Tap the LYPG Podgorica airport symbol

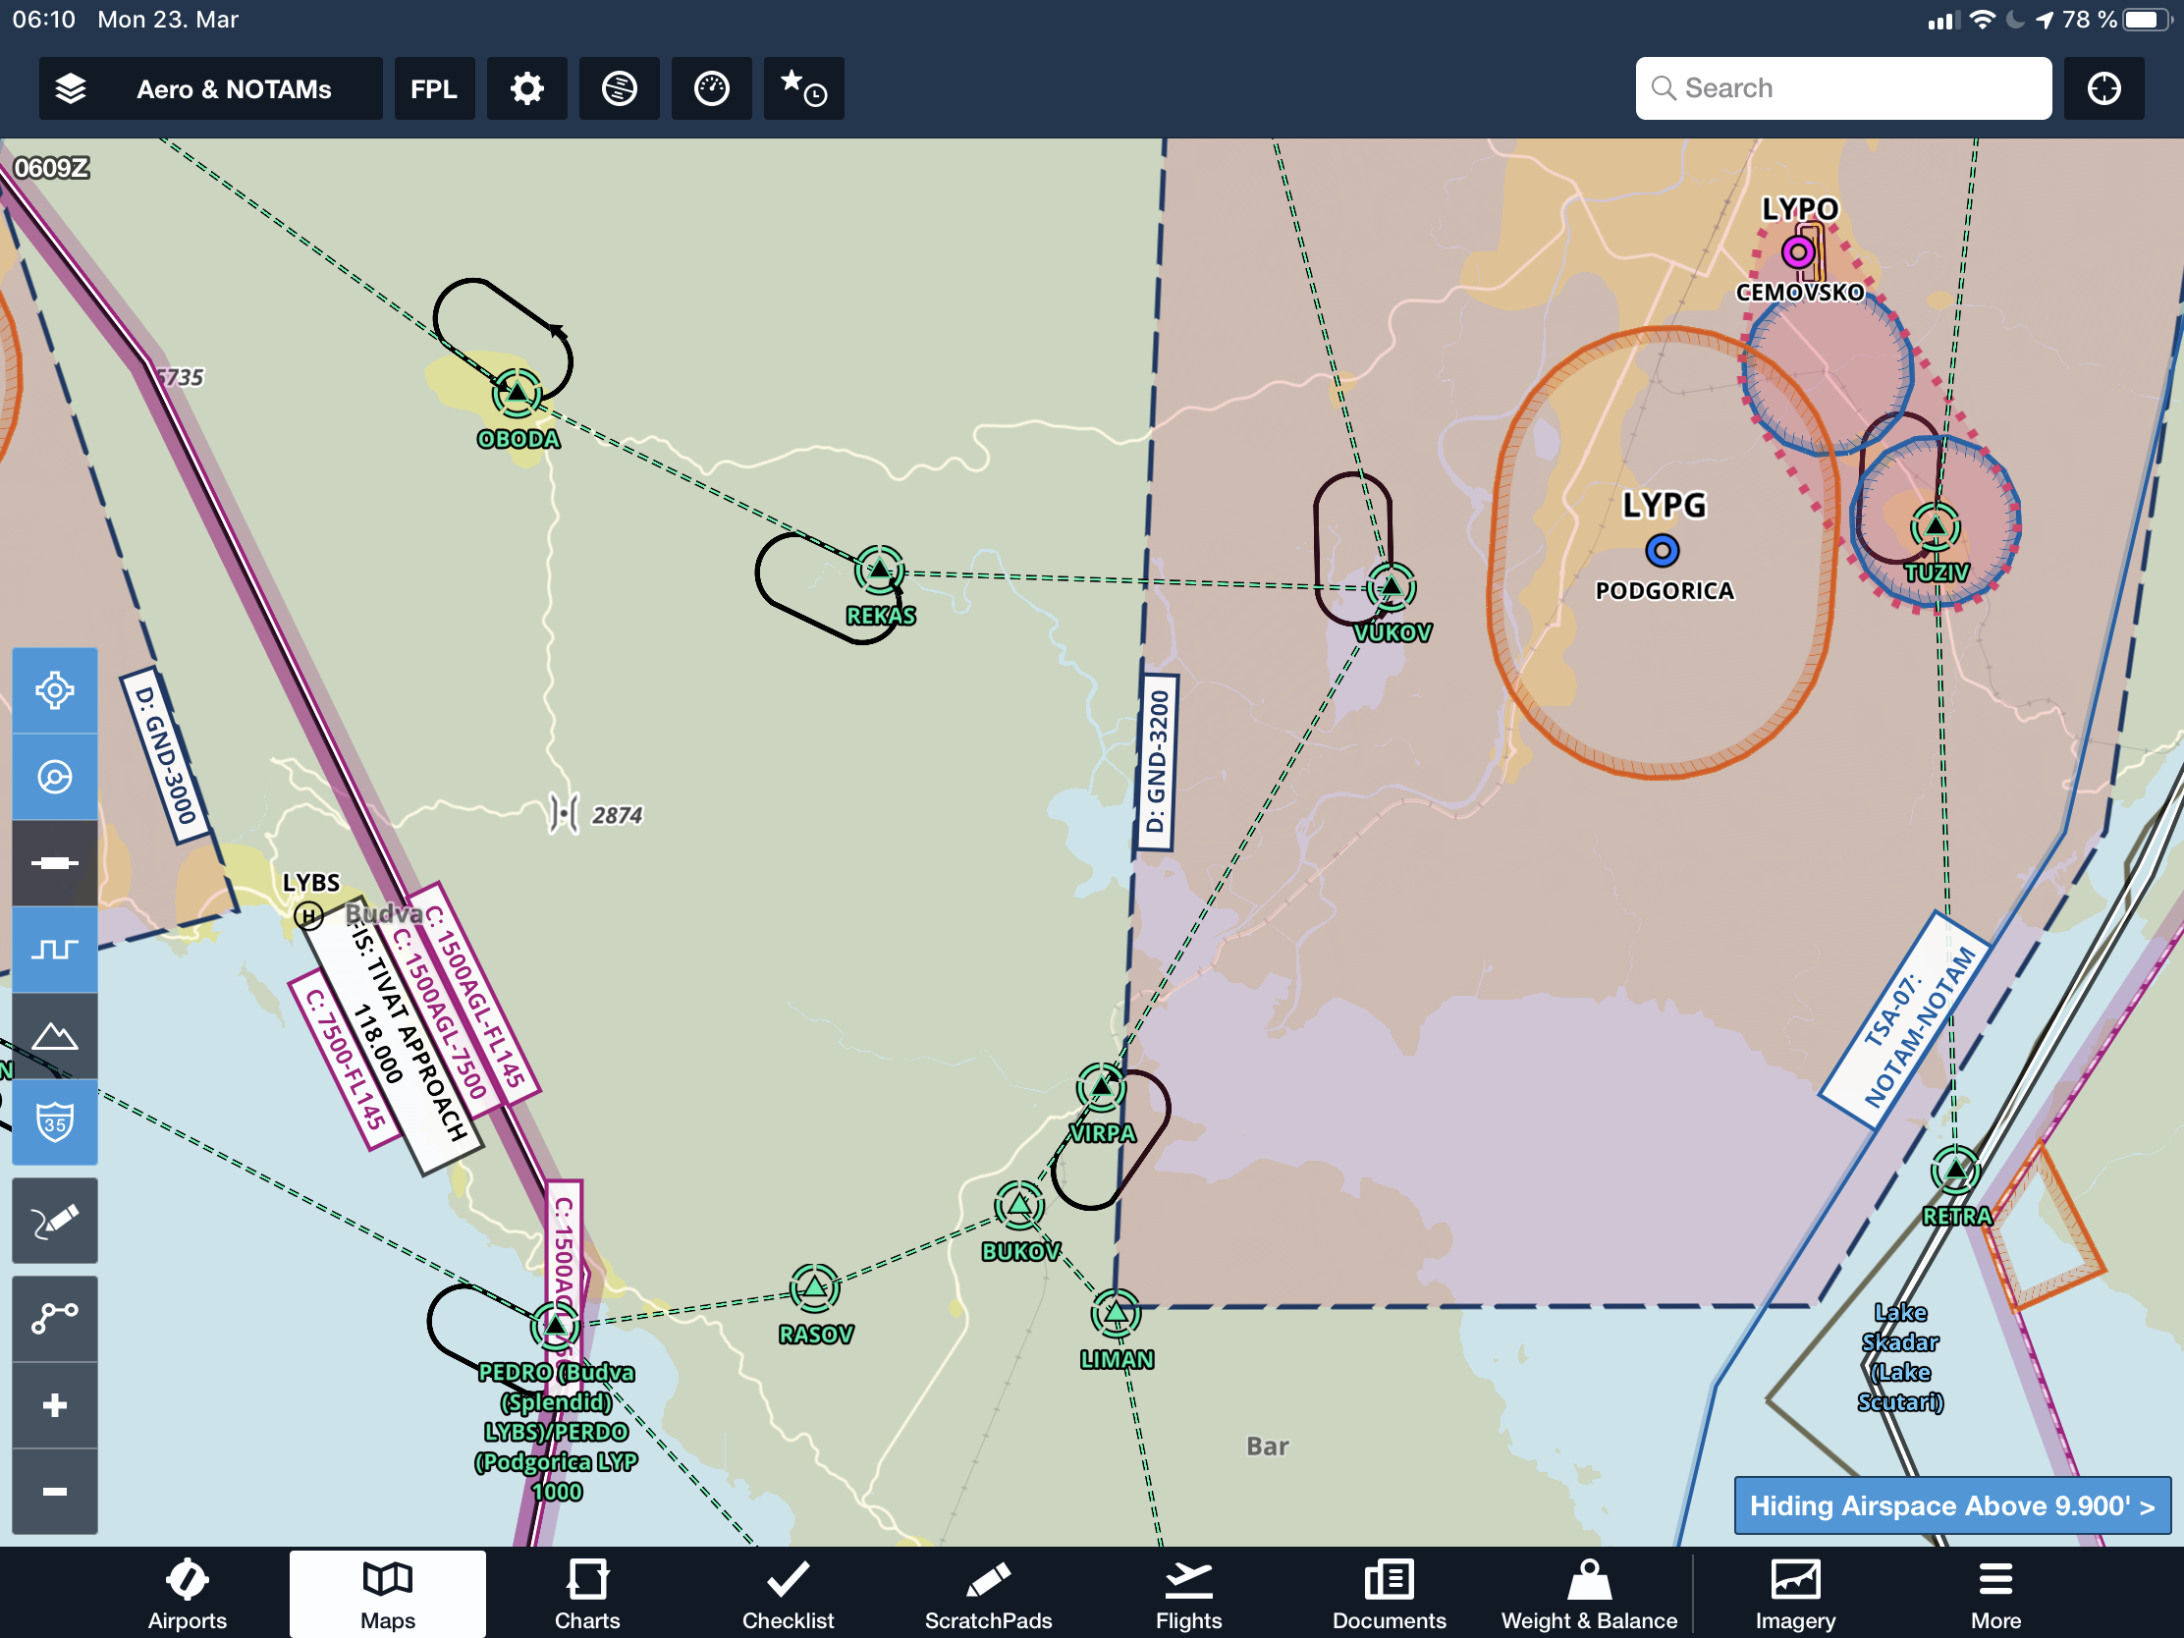click(x=1662, y=550)
